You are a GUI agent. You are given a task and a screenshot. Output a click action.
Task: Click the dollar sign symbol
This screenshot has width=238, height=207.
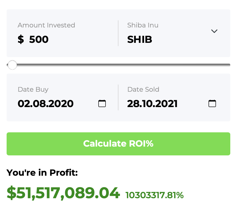pyautogui.click(x=20, y=39)
